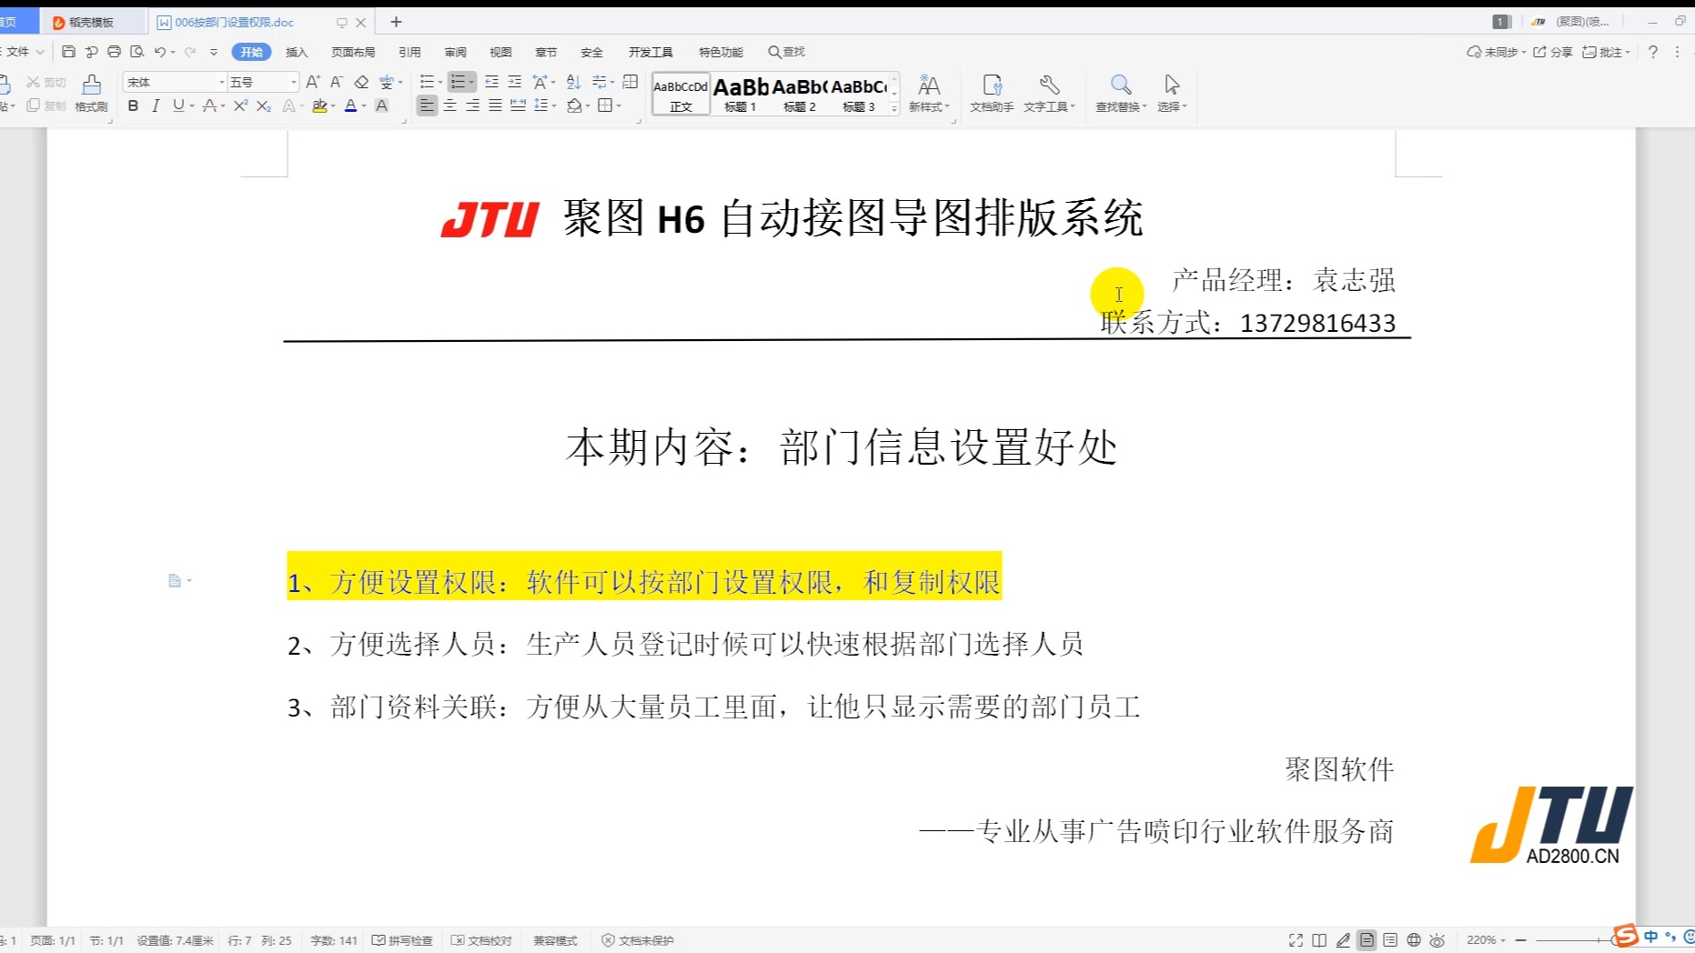Set paragraph to align right
Image resolution: width=1695 pixels, height=953 pixels.
472,106
